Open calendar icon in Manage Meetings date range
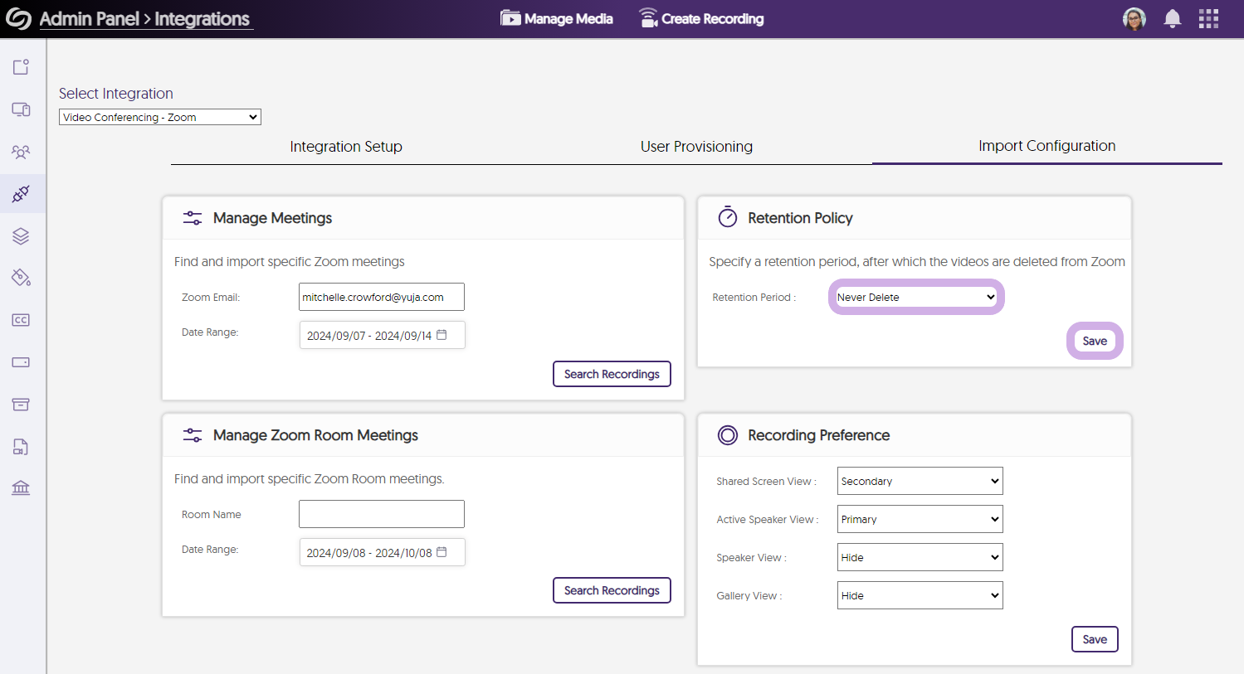The width and height of the screenshot is (1244, 674). pos(442,335)
